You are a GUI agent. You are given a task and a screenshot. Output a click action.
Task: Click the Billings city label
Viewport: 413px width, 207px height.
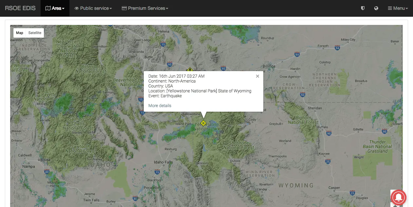269,66
